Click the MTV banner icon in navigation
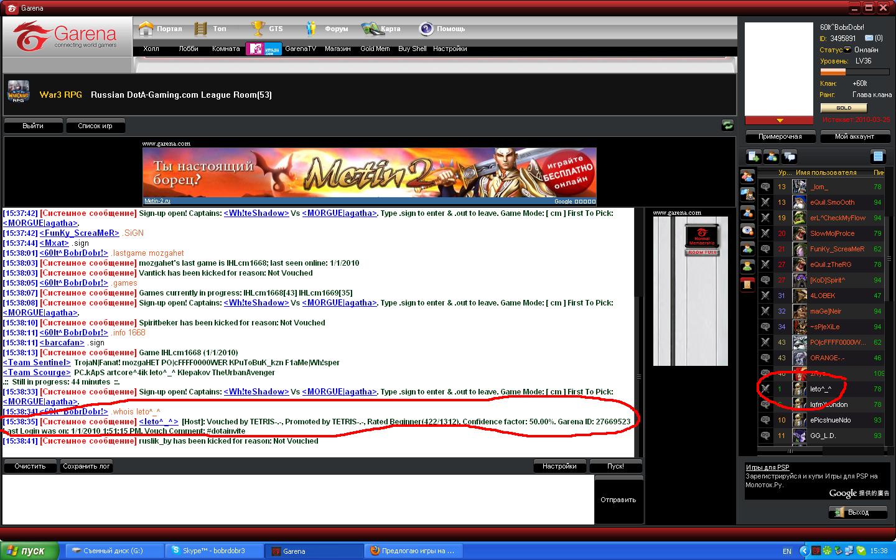896x560 pixels. 264,49
